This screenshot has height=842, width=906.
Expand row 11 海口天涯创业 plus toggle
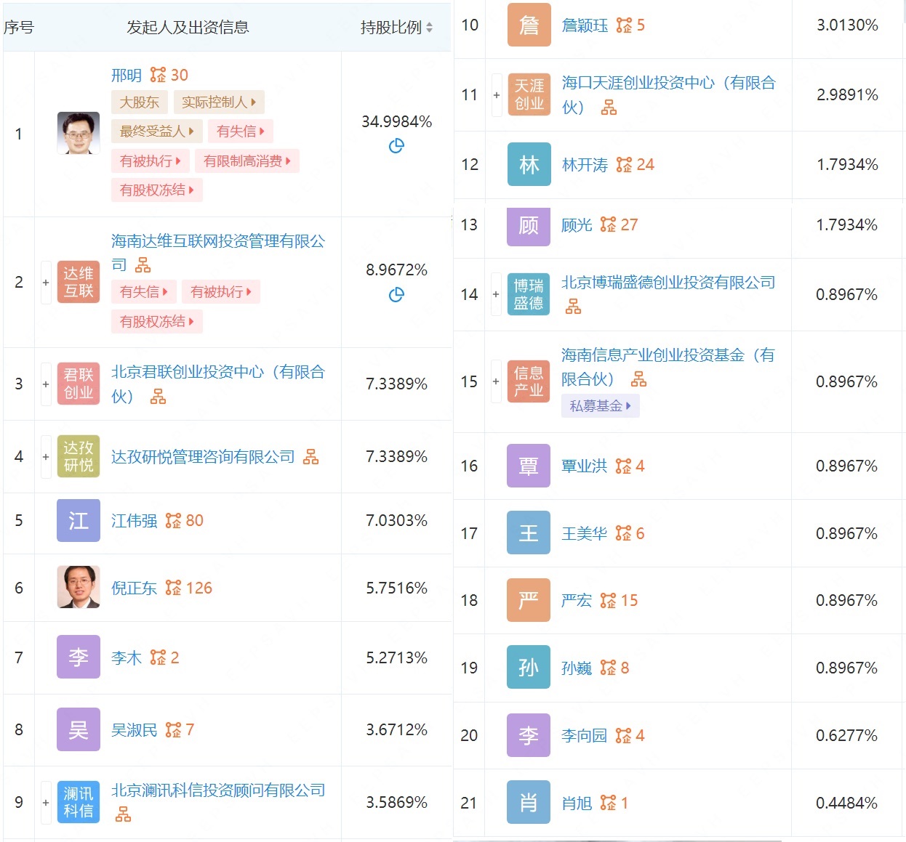tap(496, 95)
